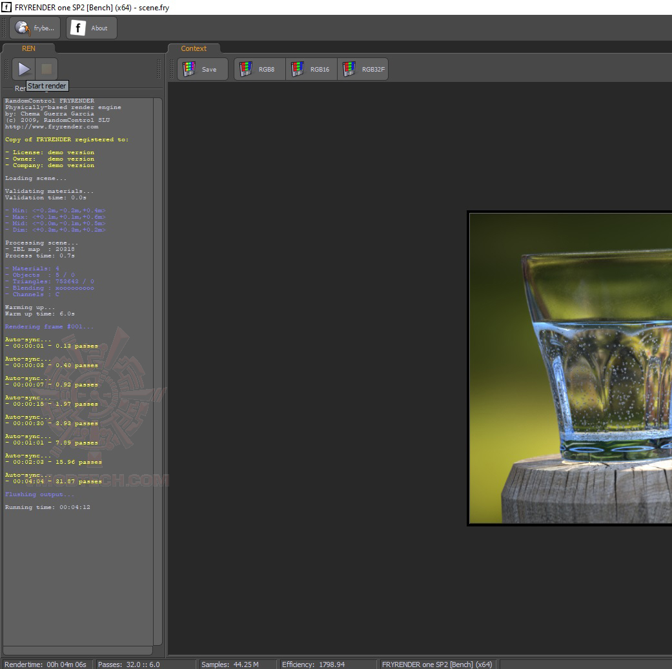Click the '00:00:01 - 0.13 passes' log entry
Image resolution: width=672 pixels, height=669 pixels.
[52, 346]
